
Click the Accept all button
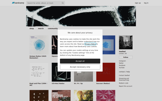pyautogui.click(x=80, y=61)
